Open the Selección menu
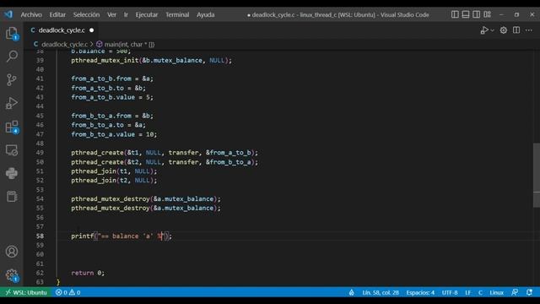The image size is (540, 304). (x=86, y=15)
